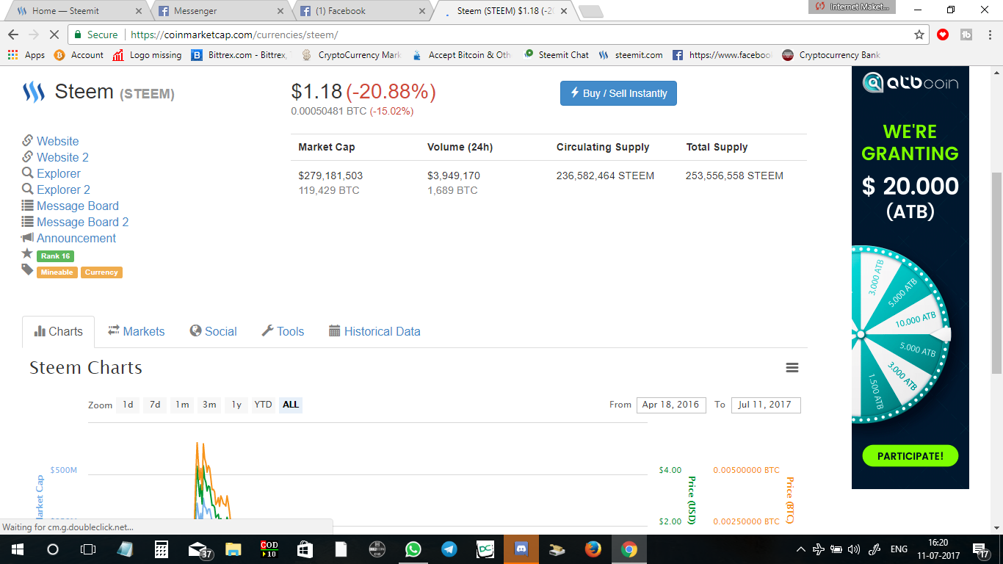Screen dimensions: 1003x564
Task: Open the Announcement link
Action: point(76,238)
